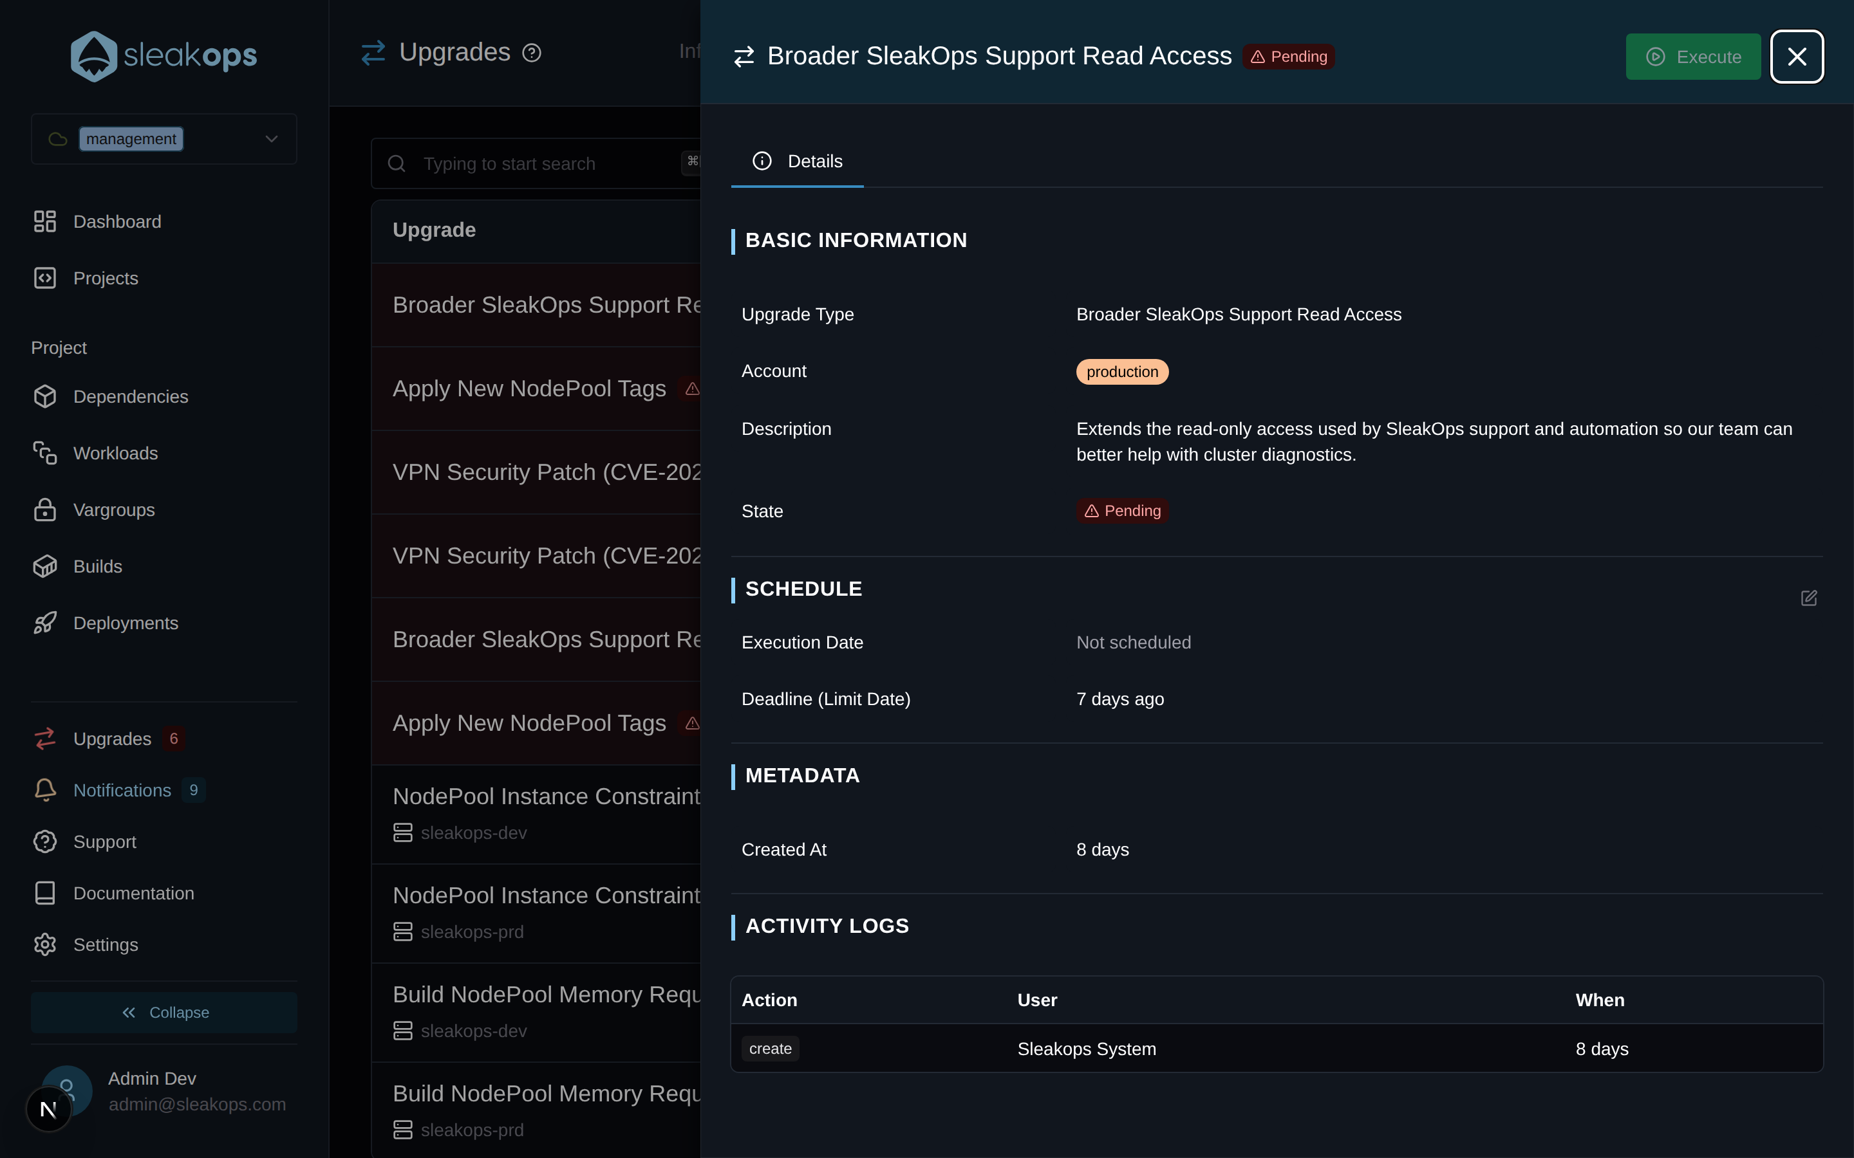This screenshot has width=1854, height=1158.
Task: View Notifications list
Action: [122, 791]
